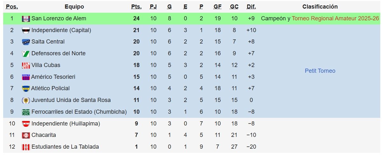Click the GC column header abbreviation
The height and width of the screenshot is (155, 386).
tap(234, 7)
